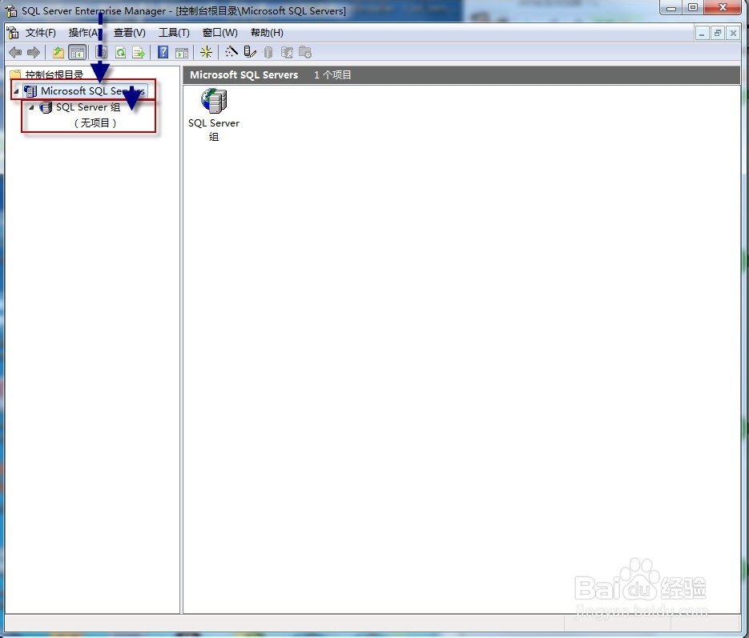
Task: Close the Enterprise Manager main window
Action: click(723, 8)
